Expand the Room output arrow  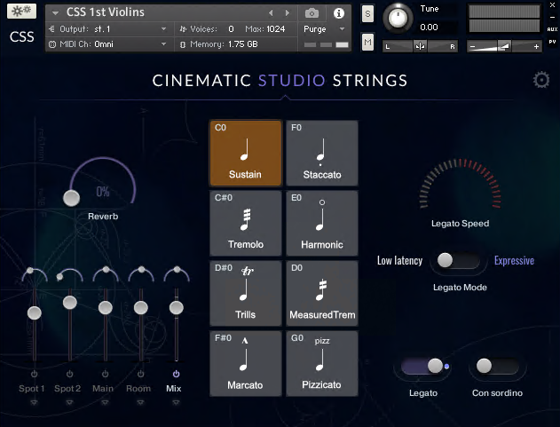click(x=141, y=403)
